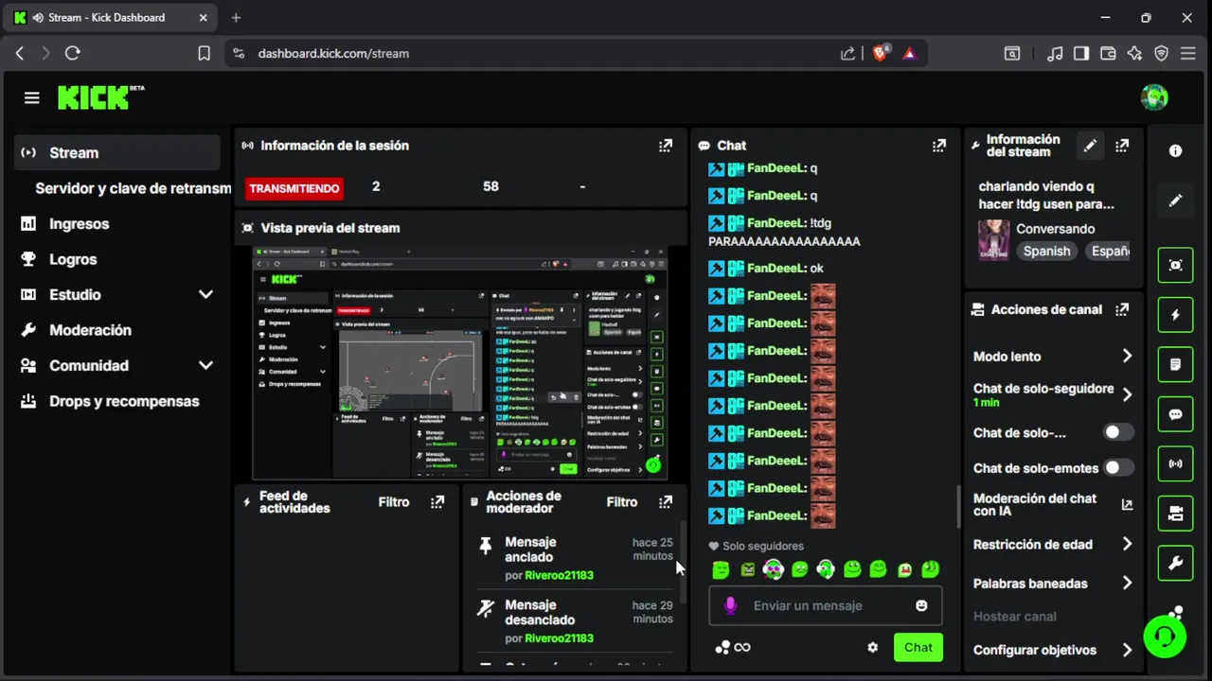This screenshot has width=1212, height=681.
Task: Pop out the Acciones de moderador panel
Action: [x=666, y=502]
